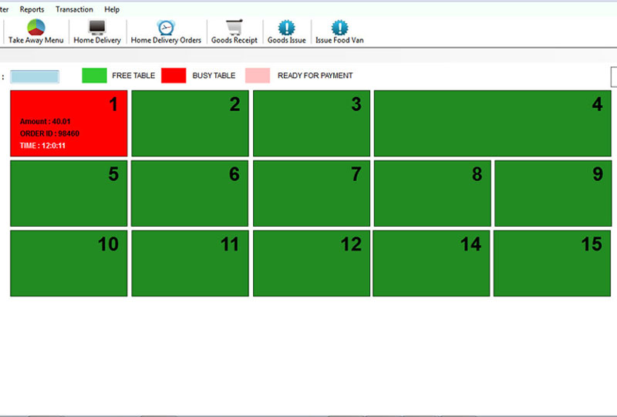Choose the wide table 4
Screen dimensions: 617x417
point(491,123)
